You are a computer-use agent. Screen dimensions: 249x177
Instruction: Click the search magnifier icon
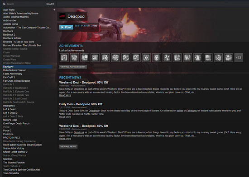tap(4, 4)
